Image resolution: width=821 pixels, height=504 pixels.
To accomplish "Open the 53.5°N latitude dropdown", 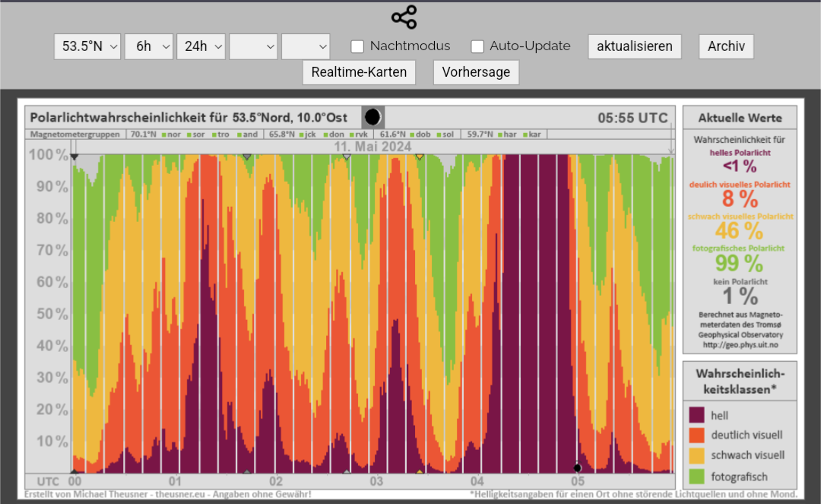I will pos(87,46).
